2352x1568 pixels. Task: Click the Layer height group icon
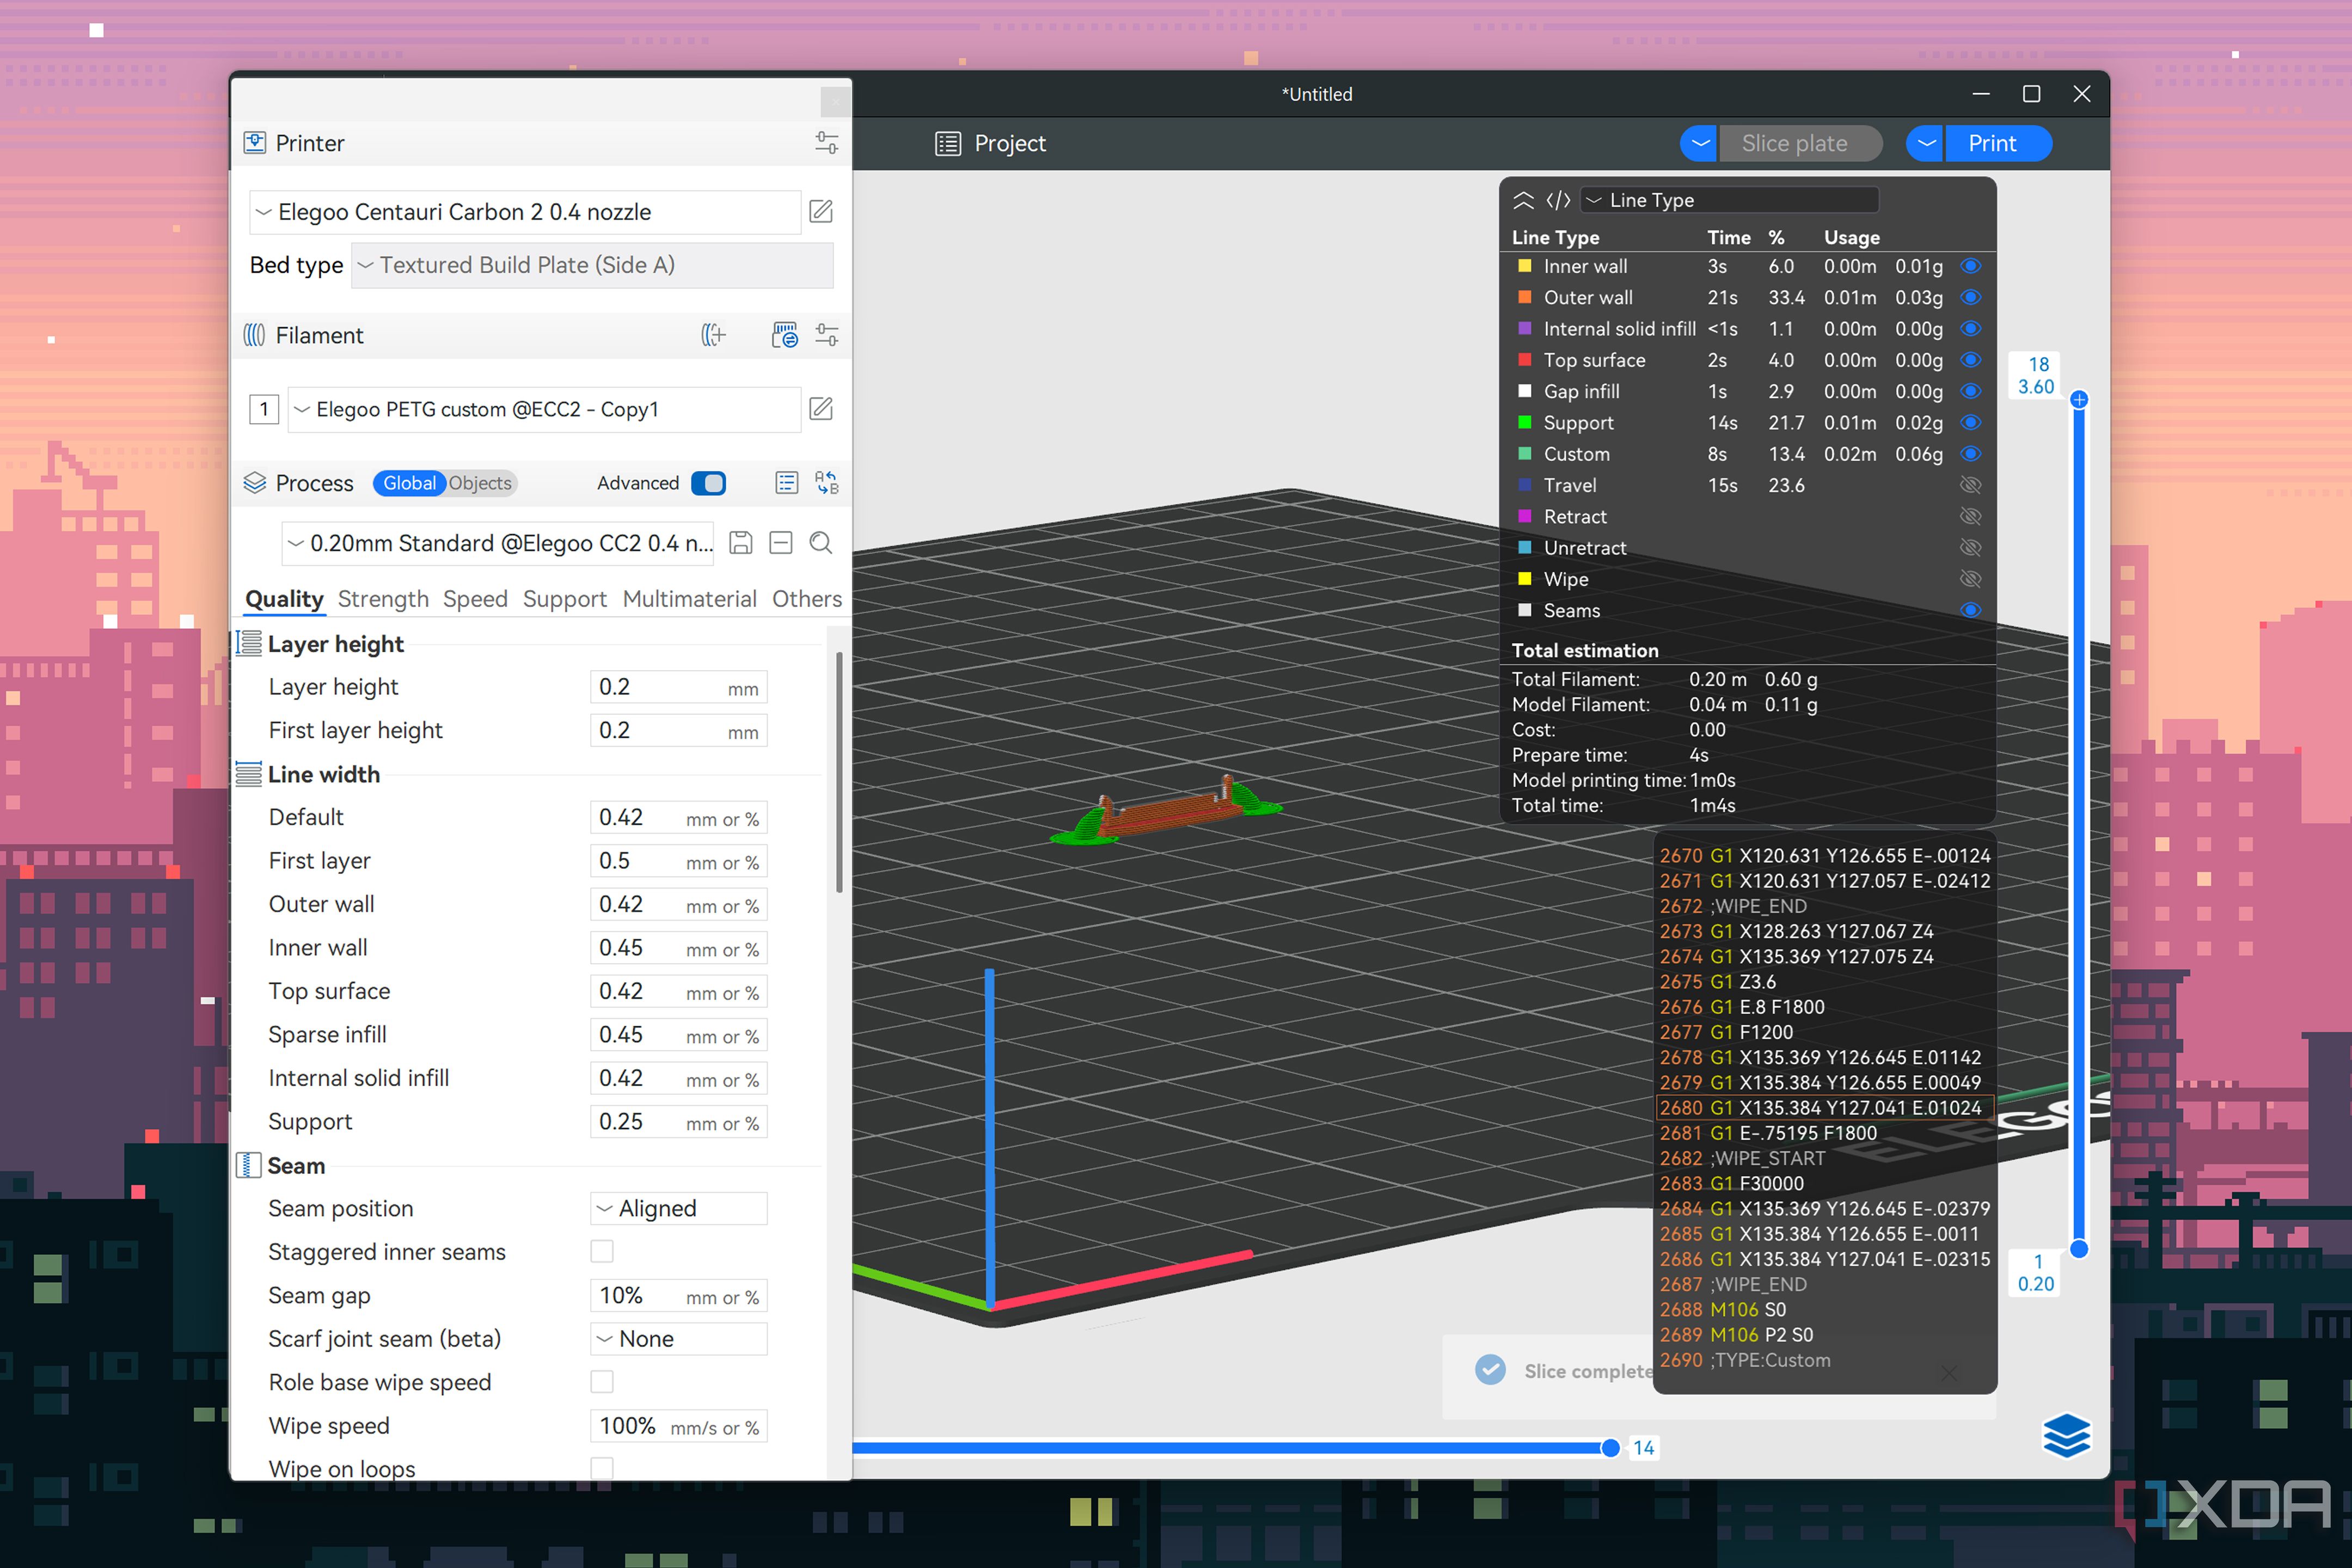[x=248, y=643]
